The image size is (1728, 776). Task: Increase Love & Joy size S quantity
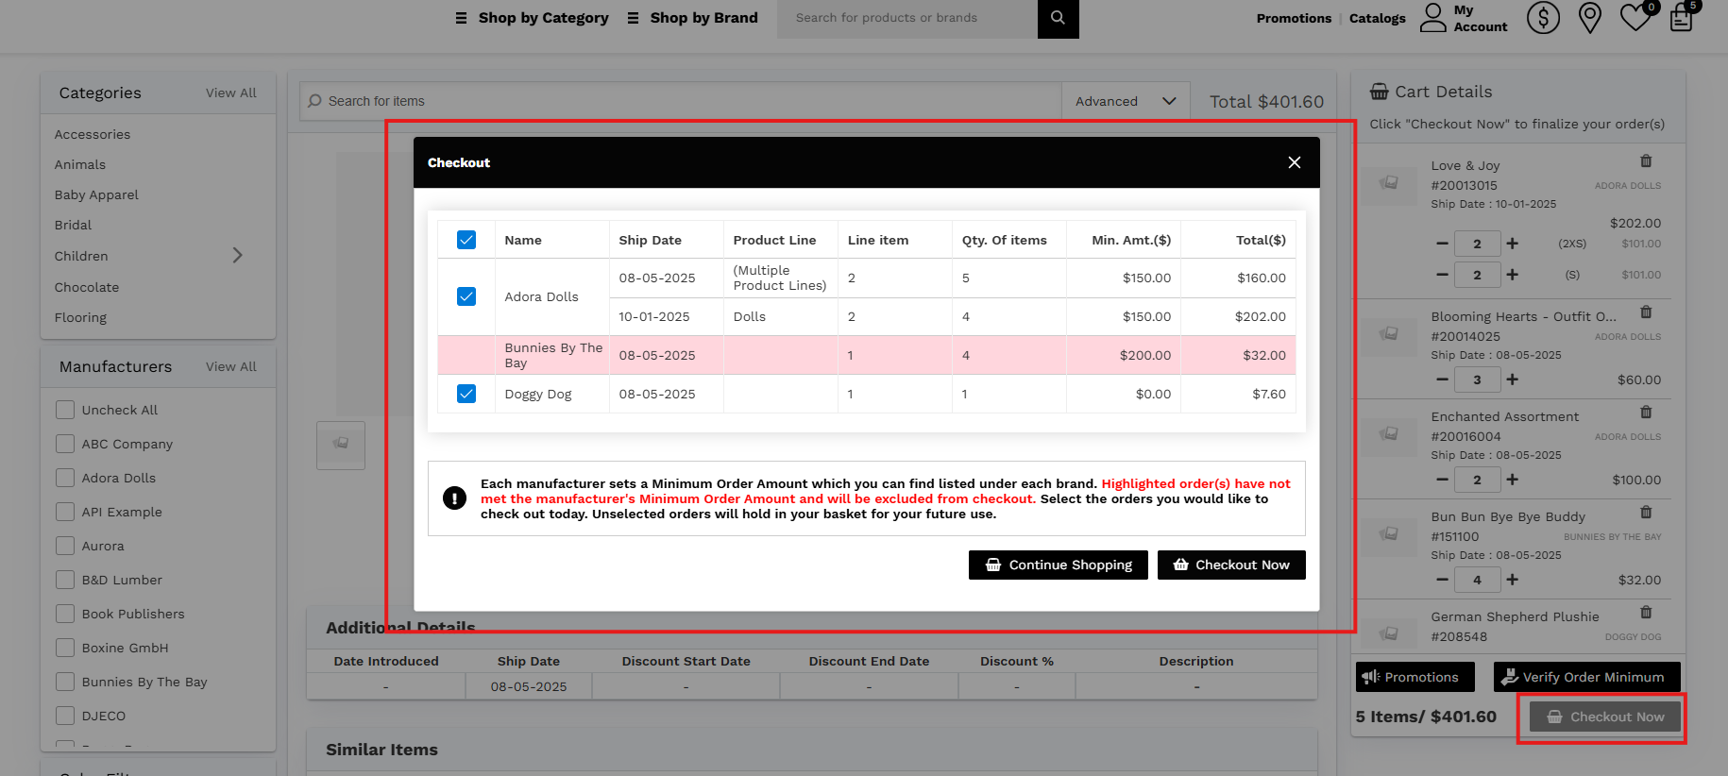tap(1513, 275)
